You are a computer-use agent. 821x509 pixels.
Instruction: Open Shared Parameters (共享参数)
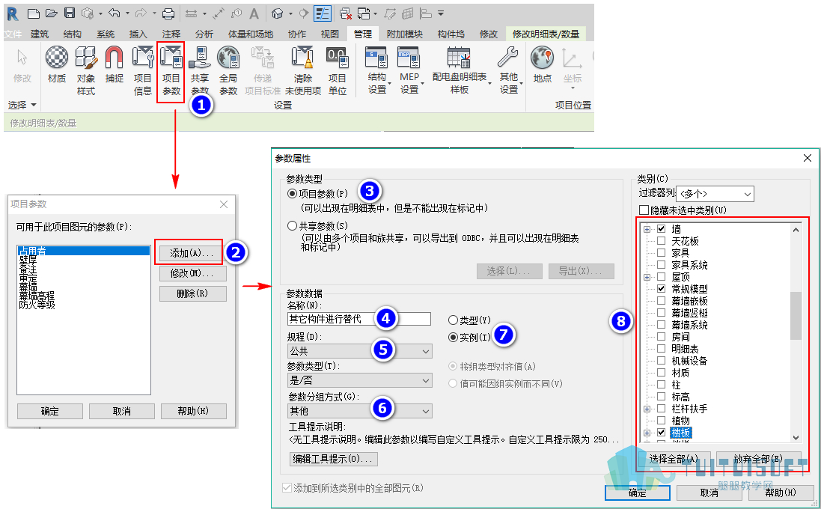click(x=200, y=70)
